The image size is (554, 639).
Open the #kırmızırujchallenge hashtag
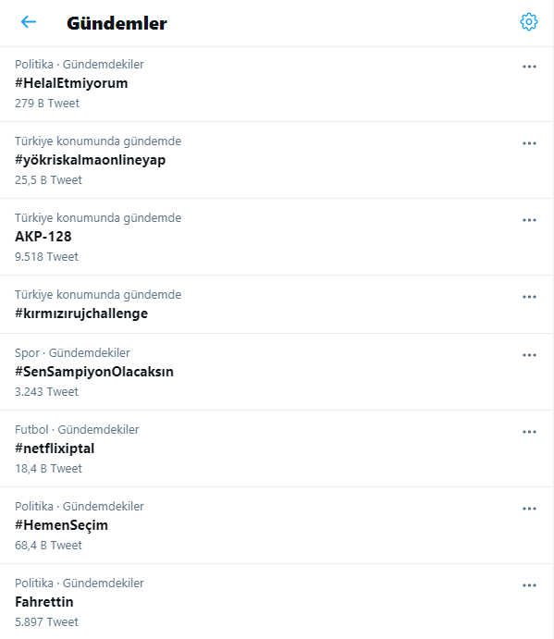[81, 313]
